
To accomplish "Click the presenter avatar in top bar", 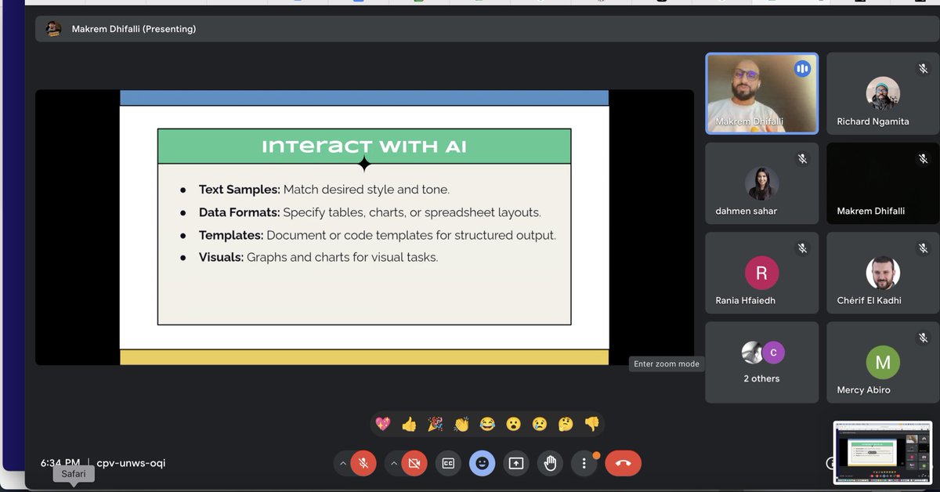I will pyautogui.click(x=53, y=29).
